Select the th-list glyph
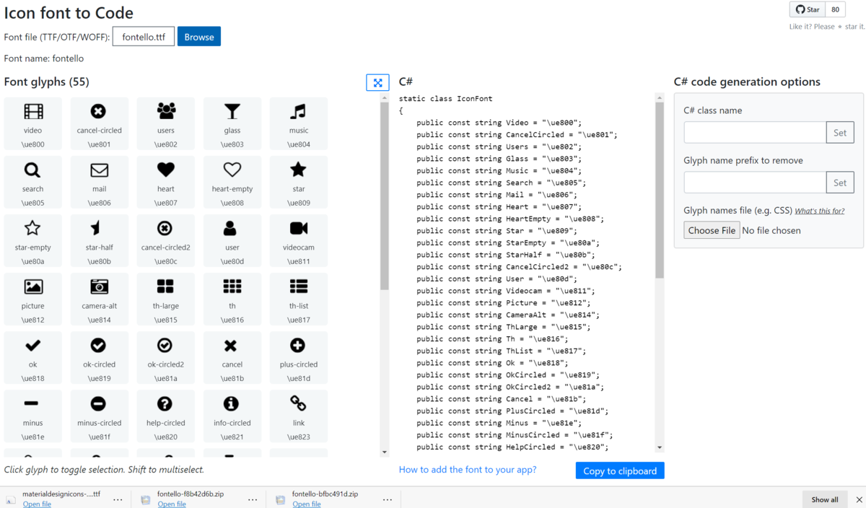Viewport: 866px width, 508px height. [x=299, y=299]
